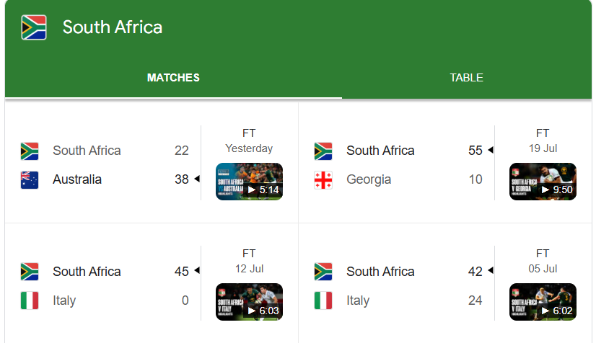Viewport: 596px width, 343px height.
Task: Click the Italy flag in the 05 Jul match
Action: [323, 300]
